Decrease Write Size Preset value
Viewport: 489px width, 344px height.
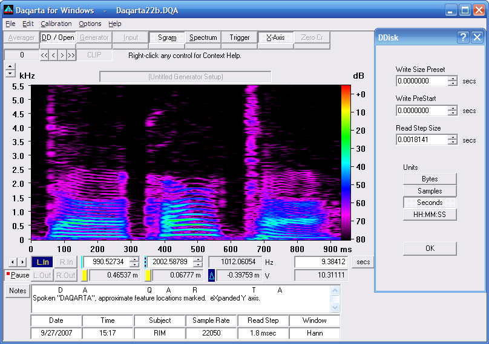453,83
